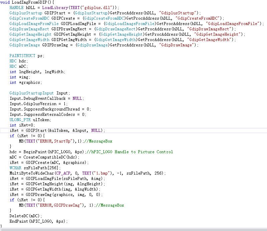This screenshot has height=231, width=267.
Task: Click the horizontal scrollbar at the bottom
Action: tap(133, 229)
